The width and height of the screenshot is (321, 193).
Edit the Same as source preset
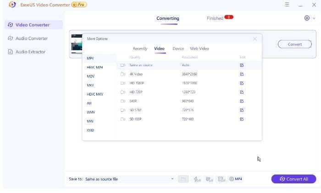point(242,65)
